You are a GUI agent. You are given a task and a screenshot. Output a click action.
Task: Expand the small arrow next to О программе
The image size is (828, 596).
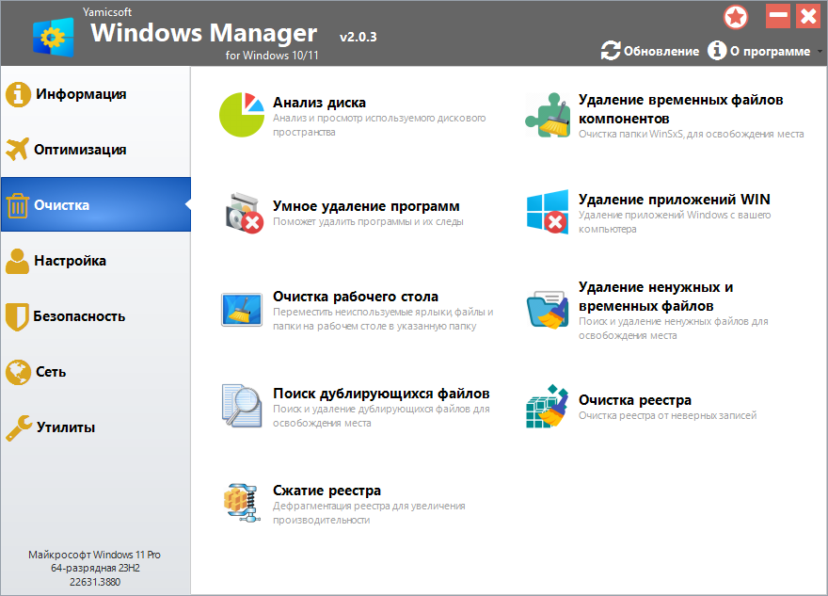tap(820, 51)
